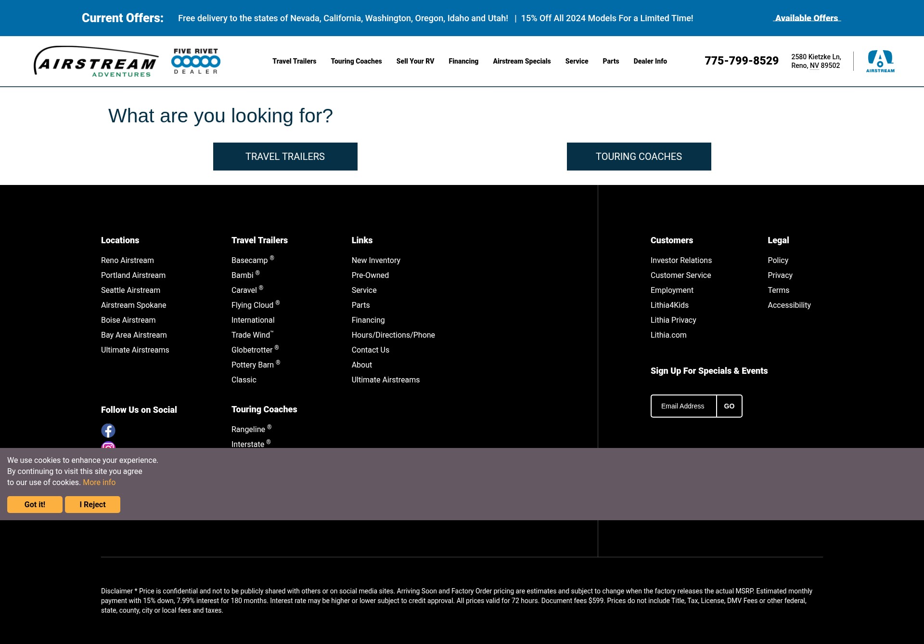Screen dimensions: 924x644
Task: Open Dealer Info nav item
Action: (650, 61)
